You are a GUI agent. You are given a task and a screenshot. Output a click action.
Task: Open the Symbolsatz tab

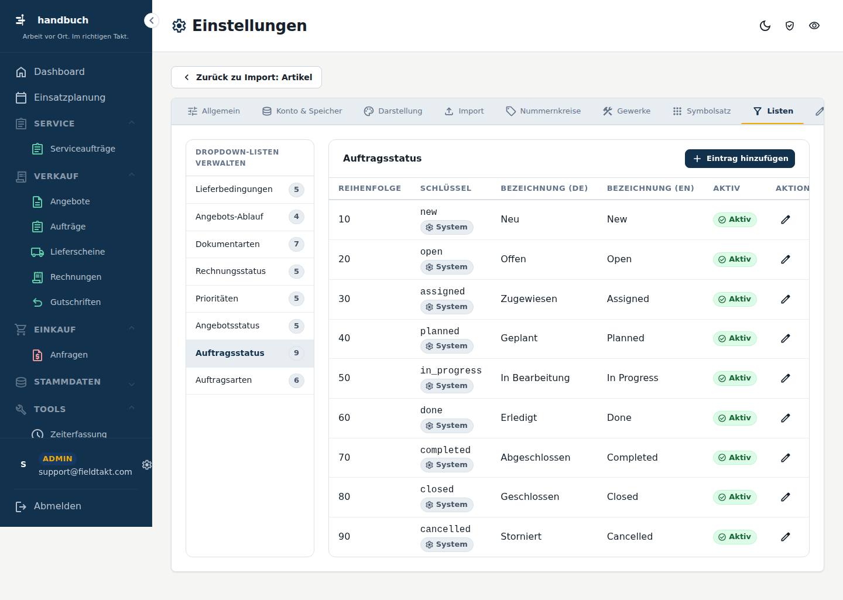[701, 111]
